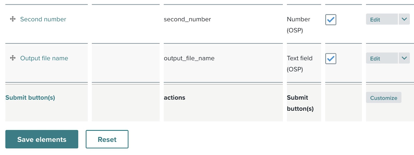Image resolution: width=414 pixels, height=155 pixels.
Task: Select the output_file_name key cell
Action: 189,58
